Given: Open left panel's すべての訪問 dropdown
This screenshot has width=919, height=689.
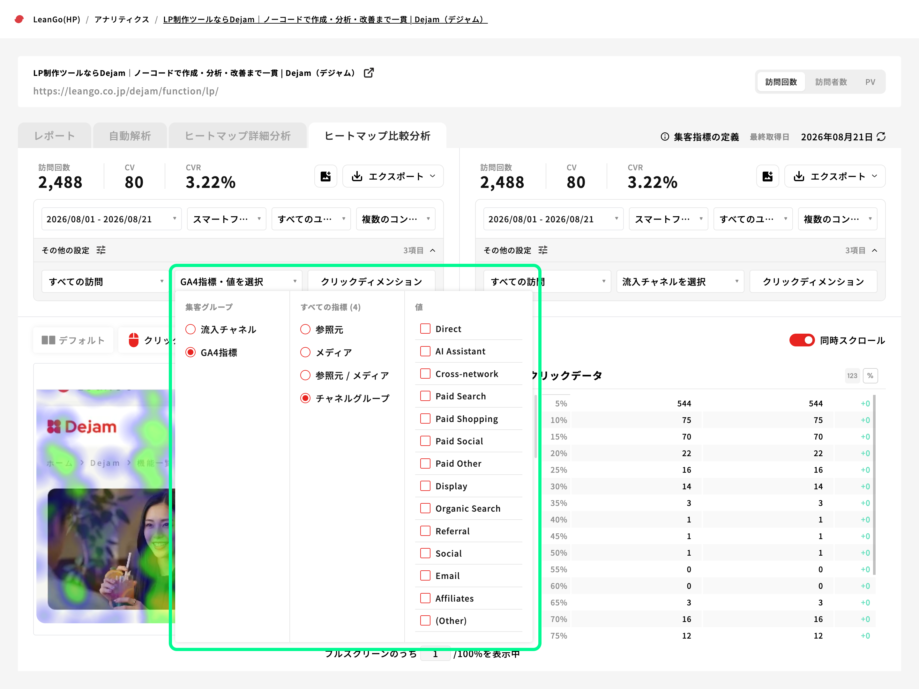Looking at the screenshot, I should point(105,282).
